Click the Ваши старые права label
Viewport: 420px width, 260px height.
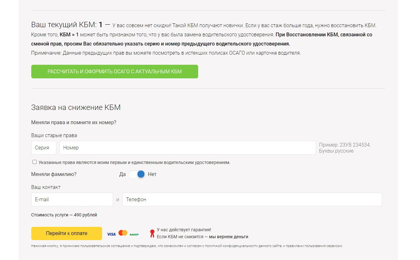[54, 135]
